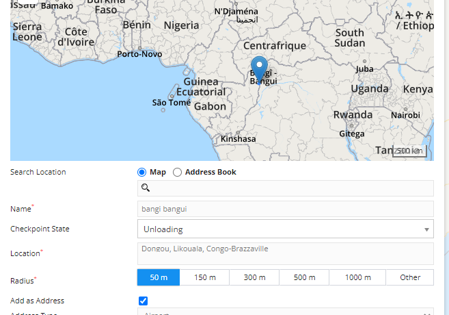Select the Address Book radio option
This screenshot has width=449, height=315.
point(178,173)
